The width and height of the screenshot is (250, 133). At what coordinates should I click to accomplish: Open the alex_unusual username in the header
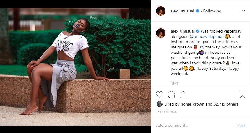coord(182,11)
